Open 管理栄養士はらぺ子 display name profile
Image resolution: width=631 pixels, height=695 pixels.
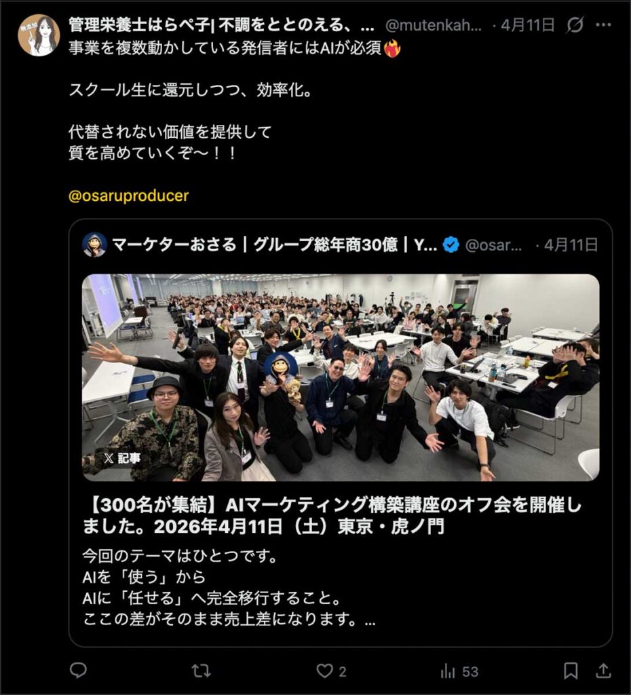pyautogui.click(x=221, y=25)
